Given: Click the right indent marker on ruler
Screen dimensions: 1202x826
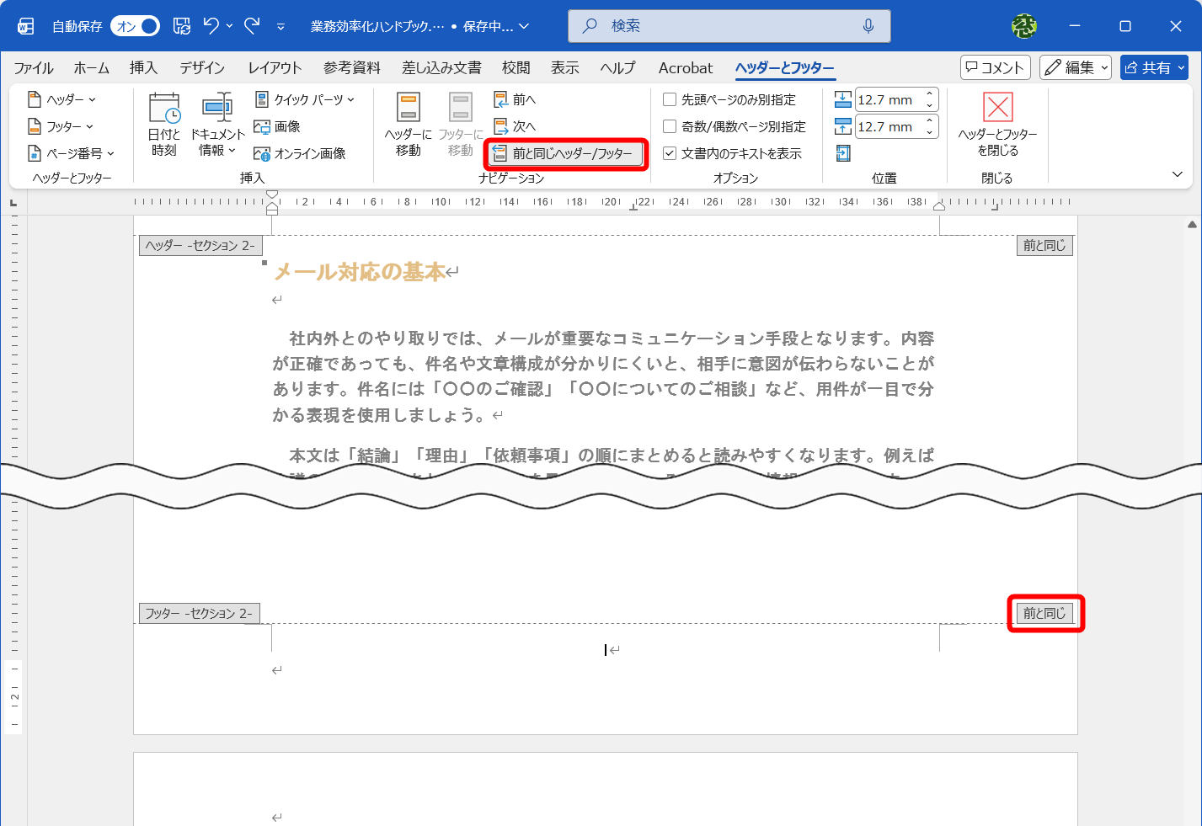Looking at the screenshot, I should click(x=939, y=205).
